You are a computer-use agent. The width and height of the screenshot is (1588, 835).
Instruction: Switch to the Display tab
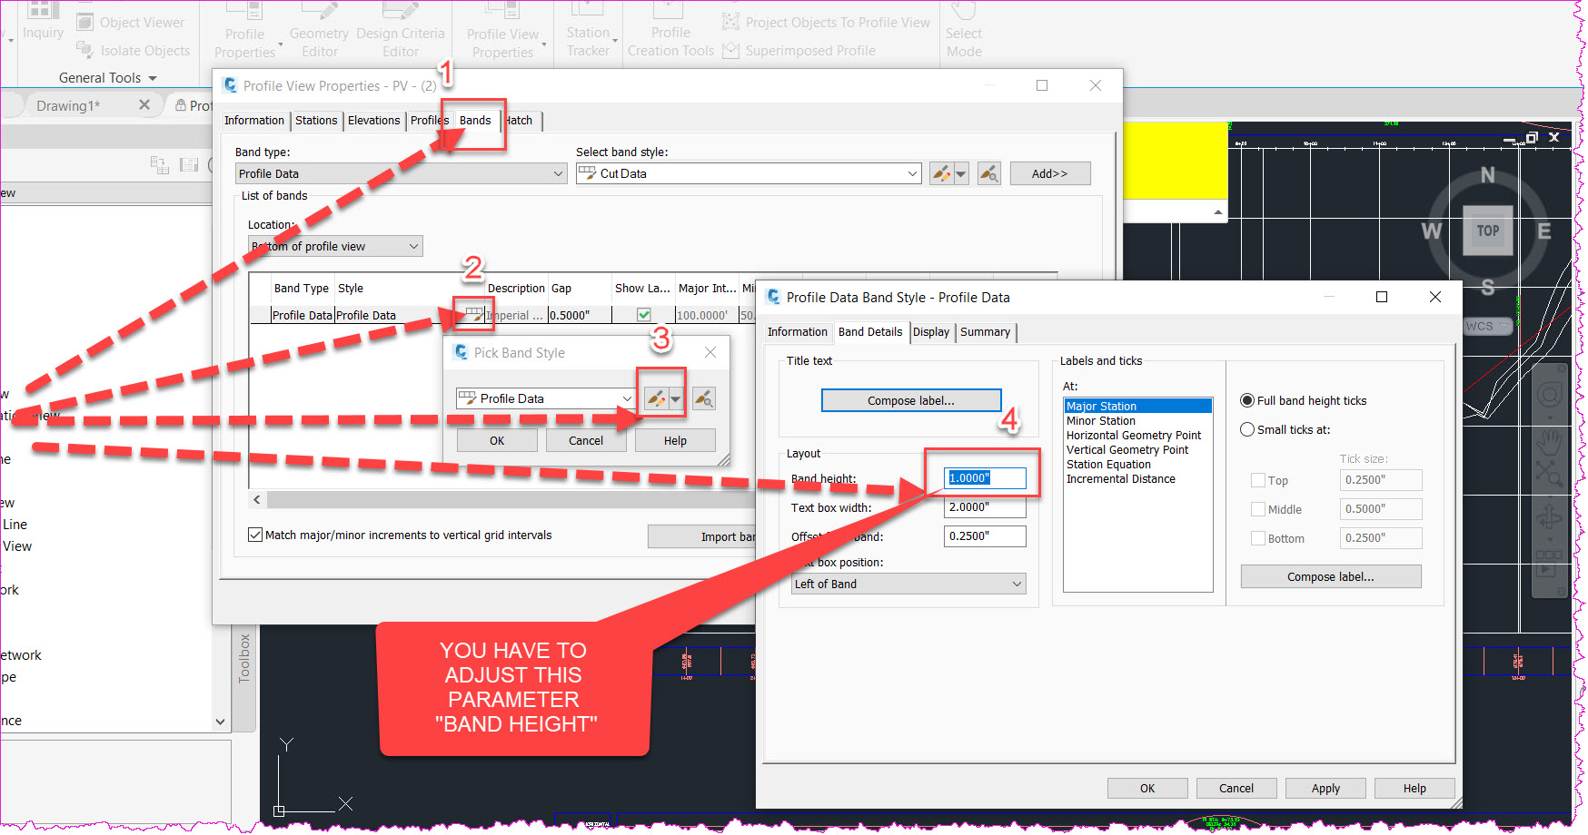931,332
